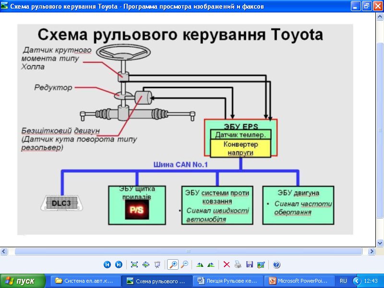Click the vertical scrollbar thumb
The width and height of the screenshot is (384, 288).
[x=380, y=130]
